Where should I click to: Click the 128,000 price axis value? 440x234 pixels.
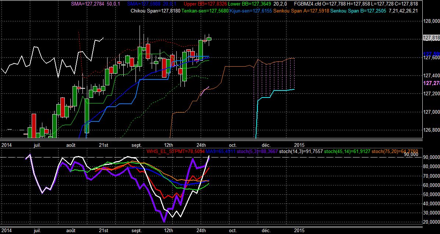click(x=431, y=21)
